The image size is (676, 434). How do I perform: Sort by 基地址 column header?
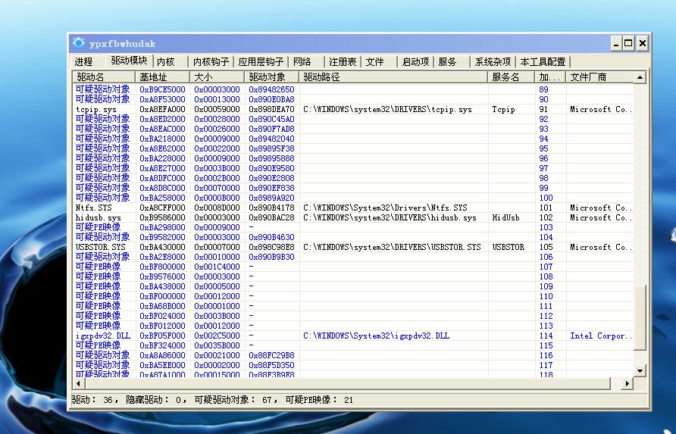(162, 77)
